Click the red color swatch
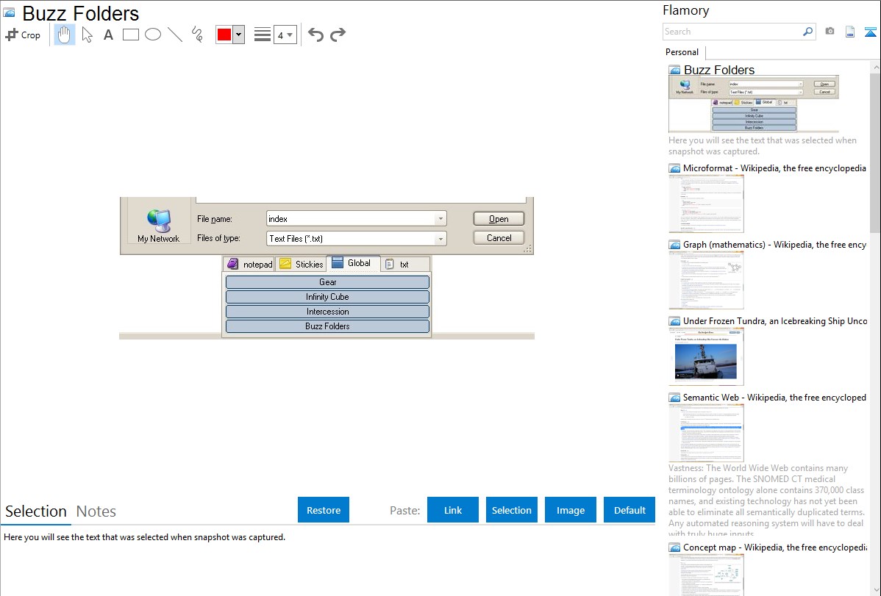This screenshot has width=881, height=596. point(224,35)
